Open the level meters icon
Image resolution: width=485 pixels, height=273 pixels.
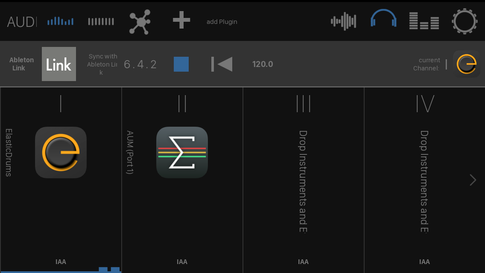coord(424,21)
